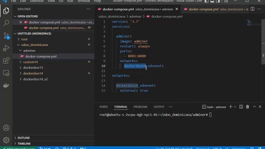The image size is (265, 149).
Task: Maximize the panel size
Action: [254, 107]
